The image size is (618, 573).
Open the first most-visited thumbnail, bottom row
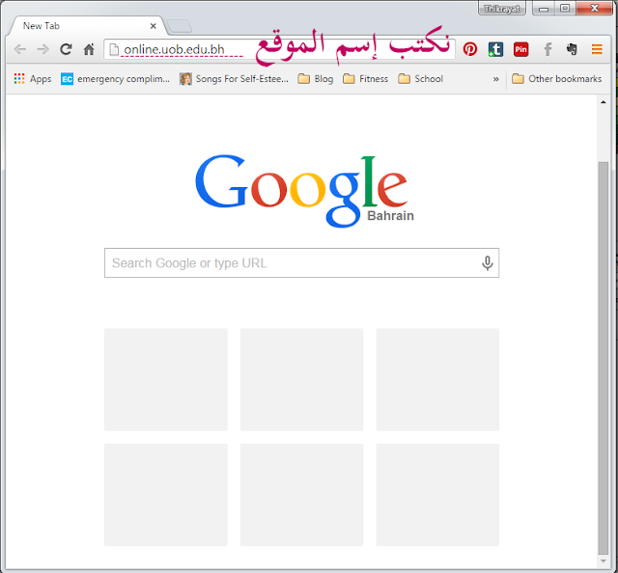click(166, 495)
